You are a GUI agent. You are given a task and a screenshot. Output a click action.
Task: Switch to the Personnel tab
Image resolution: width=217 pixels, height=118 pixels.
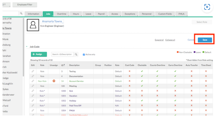click(147, 14)
